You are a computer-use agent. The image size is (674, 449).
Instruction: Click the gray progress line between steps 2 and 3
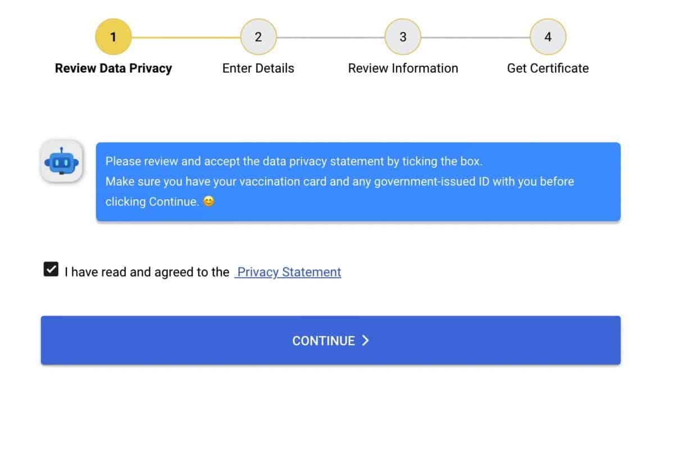(x=330, y=38)
